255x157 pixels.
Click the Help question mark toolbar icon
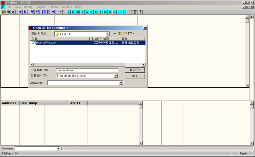[140, 12]
